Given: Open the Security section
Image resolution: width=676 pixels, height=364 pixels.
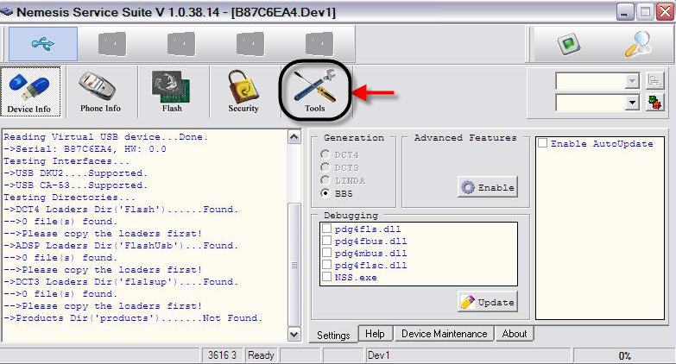Looking at the screenshot, I should coord(243,91).
